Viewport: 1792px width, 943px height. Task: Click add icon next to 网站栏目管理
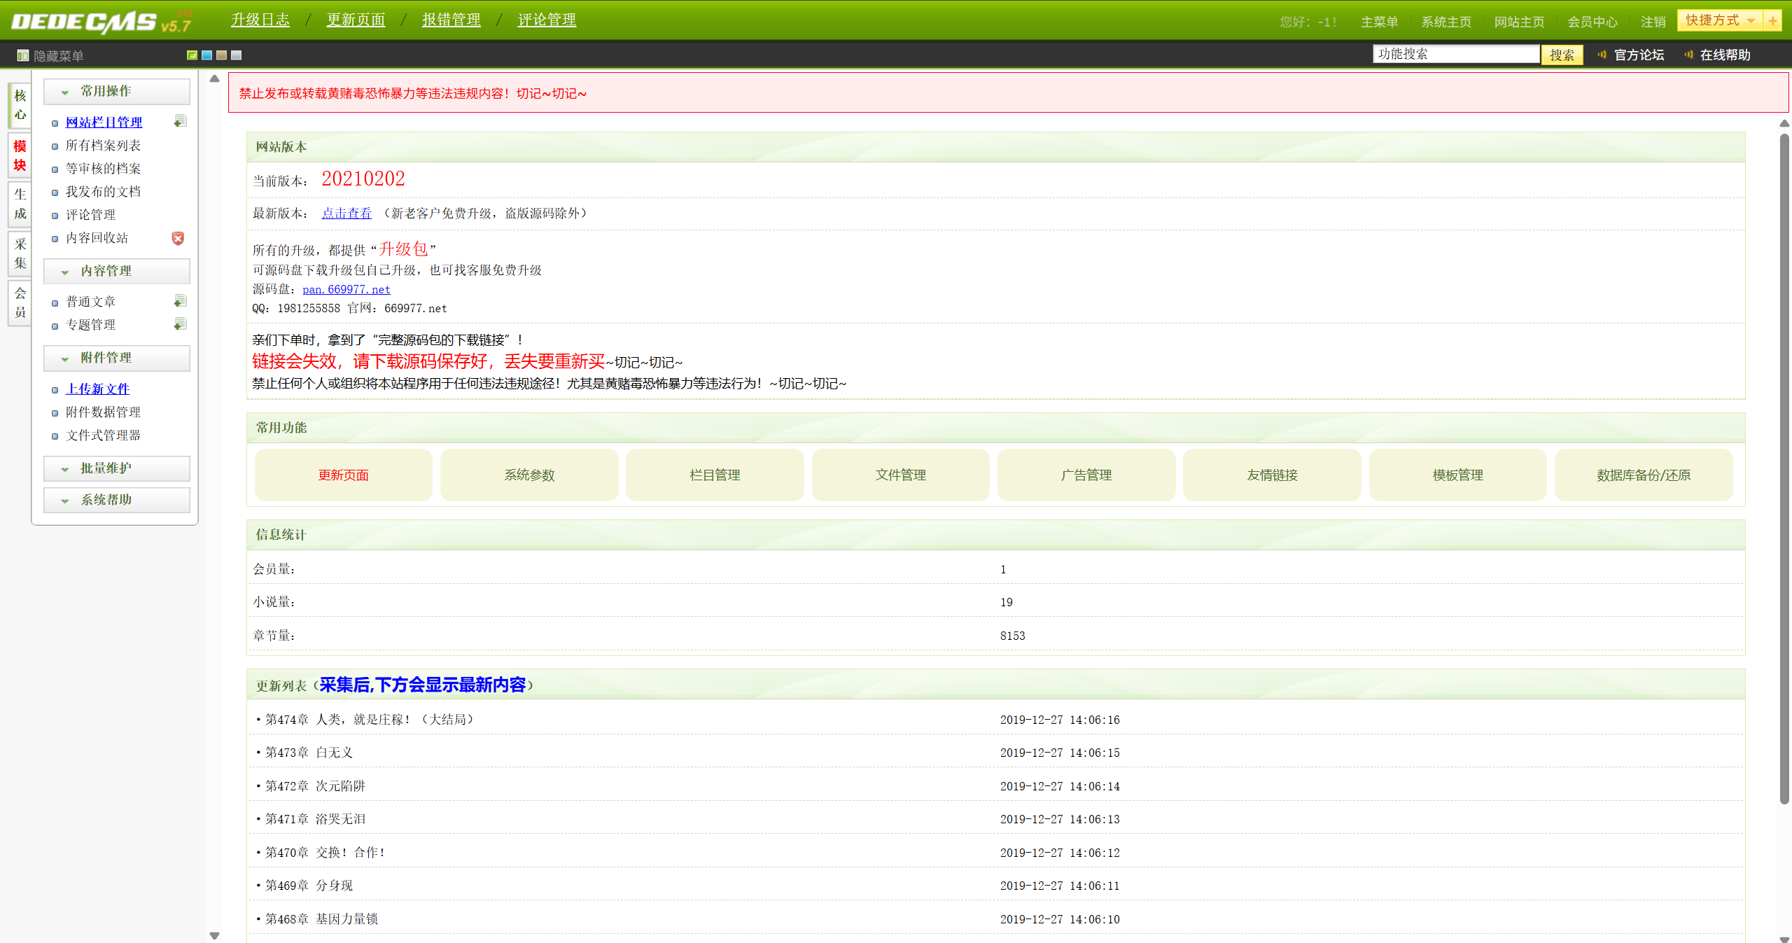point(180,122)
